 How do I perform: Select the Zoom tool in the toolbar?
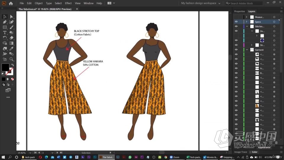(x=12, y=59)
